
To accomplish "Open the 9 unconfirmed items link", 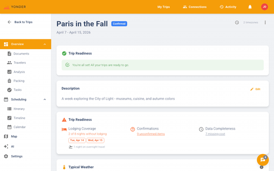I will (151, 134).
